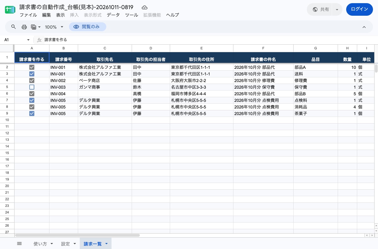Image resolution: width=378 pixels, height=249 pixels.
Task: Open the zoom 100% dropdown
Action: (54, 27)
